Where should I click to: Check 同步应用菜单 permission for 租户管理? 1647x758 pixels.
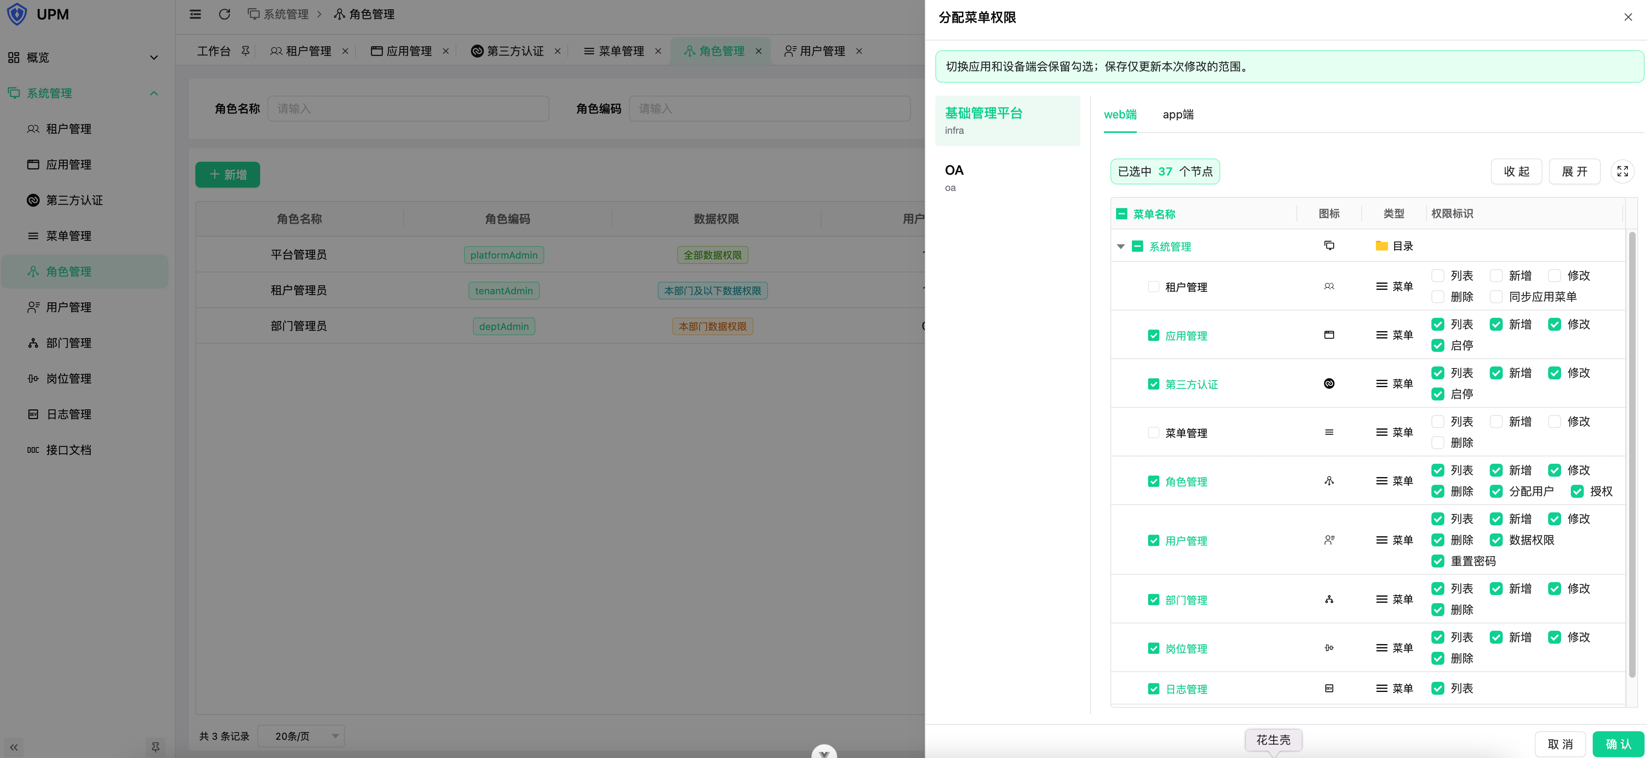point(1495,297)
